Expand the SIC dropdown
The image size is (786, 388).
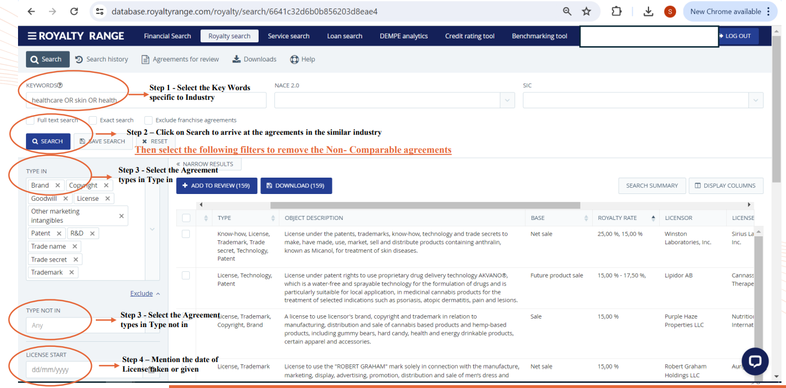coord(755,100)
